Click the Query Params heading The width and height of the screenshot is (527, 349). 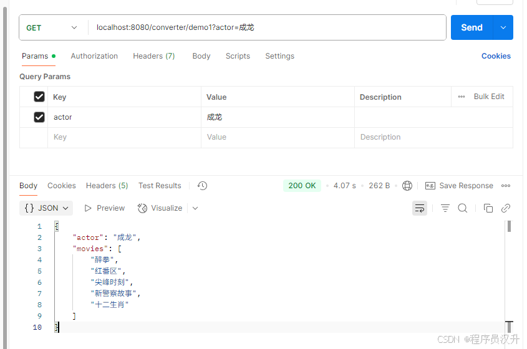(x=45, y=77)
